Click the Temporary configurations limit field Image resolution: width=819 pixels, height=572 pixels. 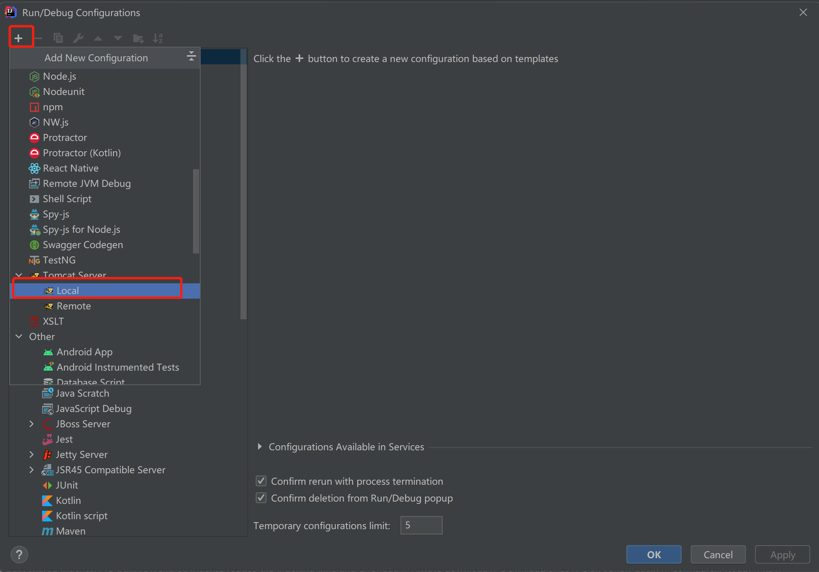pos(421,525)
